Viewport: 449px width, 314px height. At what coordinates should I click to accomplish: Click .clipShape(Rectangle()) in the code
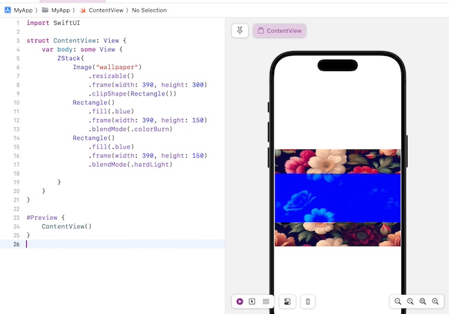[x=133, y=93]
